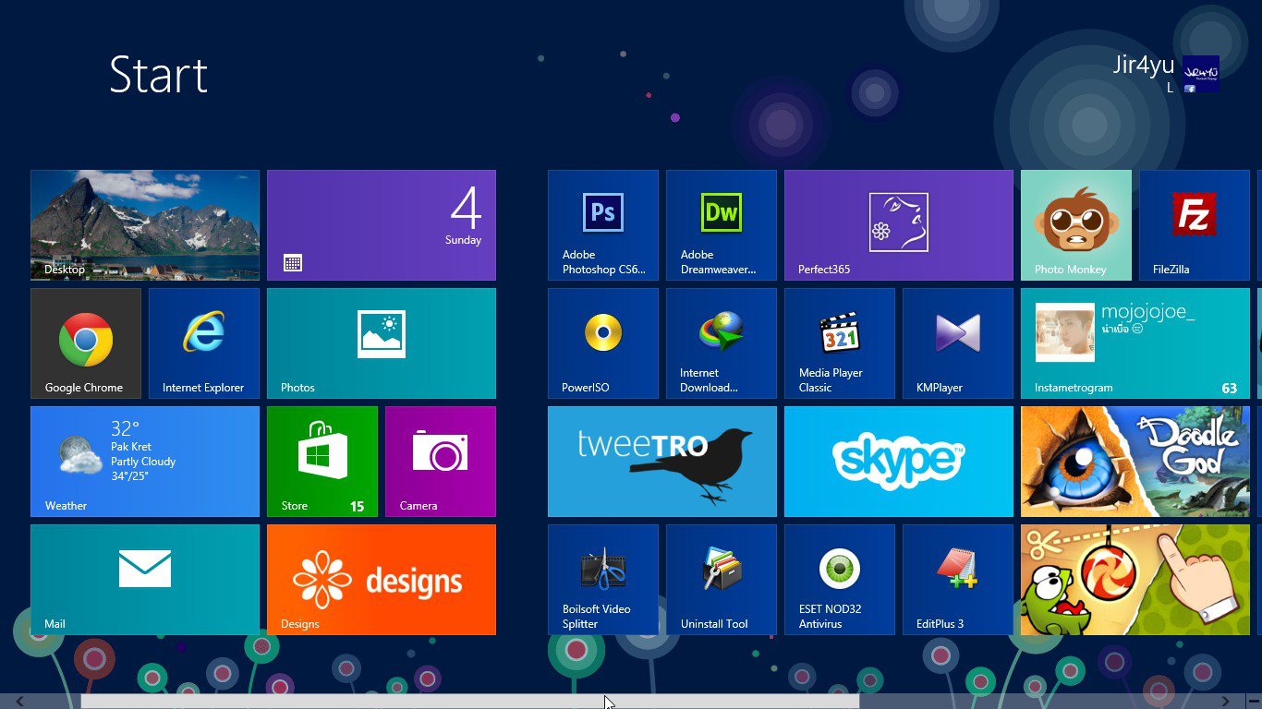Open the tweeTRO tile
Viewport: 1262px width, 709px height.
[662, 462]
